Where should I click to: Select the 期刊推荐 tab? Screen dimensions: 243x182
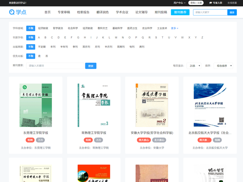point(180,12)
